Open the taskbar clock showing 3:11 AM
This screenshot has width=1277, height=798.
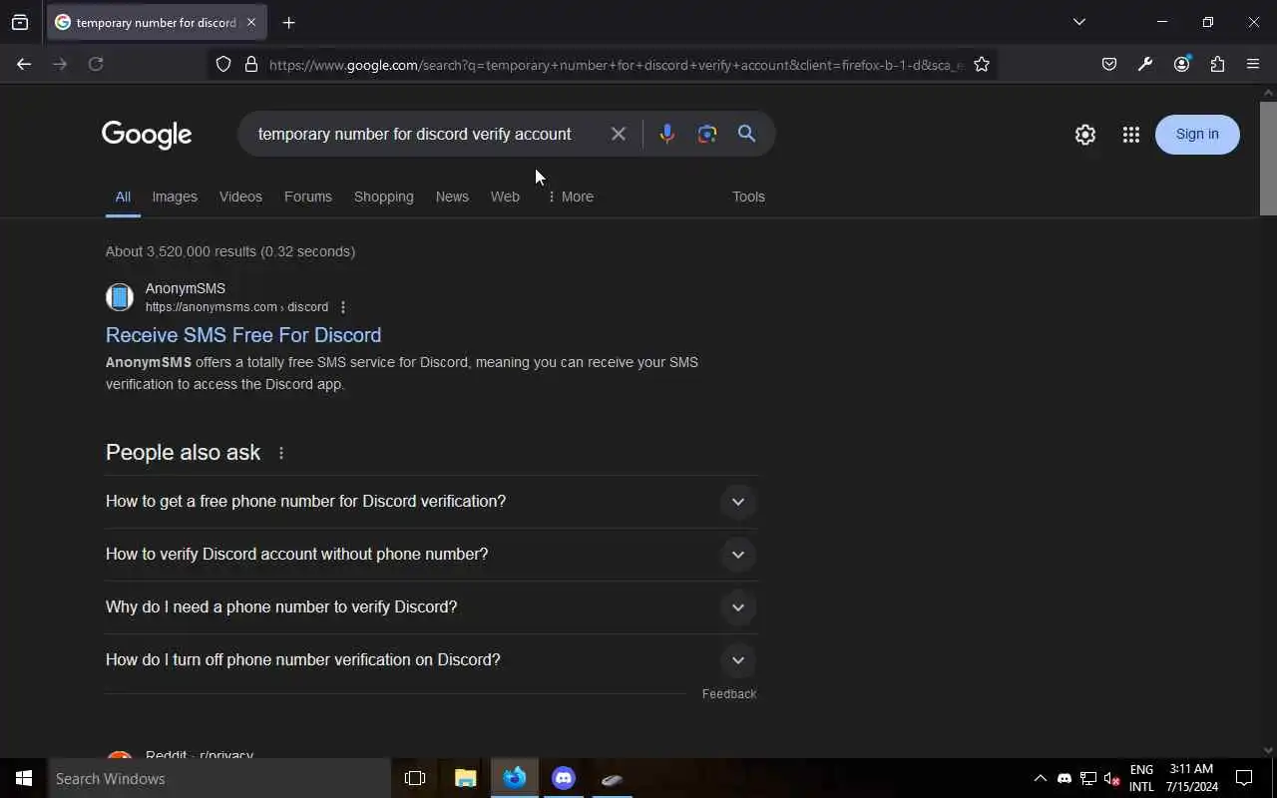(1191, 778)
